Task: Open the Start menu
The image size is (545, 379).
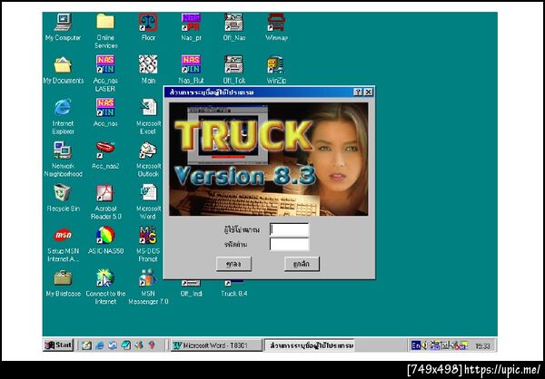Action: tap(58, 345)
